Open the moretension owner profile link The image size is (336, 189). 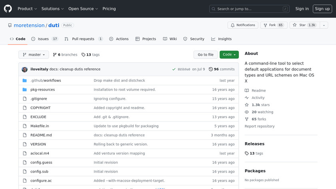tap(29, 25)
